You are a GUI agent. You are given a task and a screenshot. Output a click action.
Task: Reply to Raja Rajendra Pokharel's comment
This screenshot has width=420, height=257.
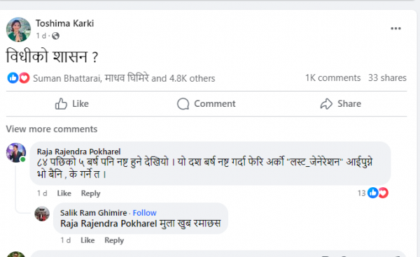click(91, 193)
